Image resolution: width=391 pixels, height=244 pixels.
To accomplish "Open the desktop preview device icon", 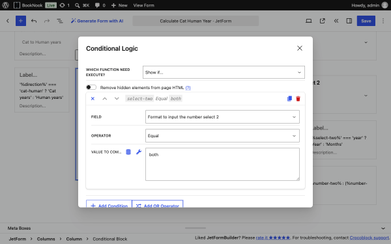I will [x=308, y=21].
